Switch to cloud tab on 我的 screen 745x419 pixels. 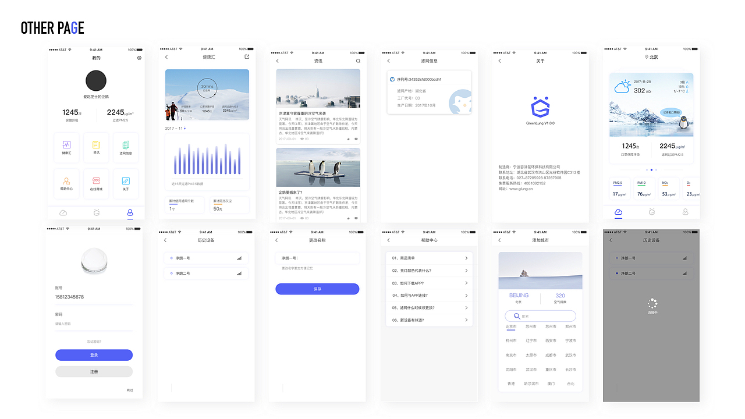[x=63, y=213]
